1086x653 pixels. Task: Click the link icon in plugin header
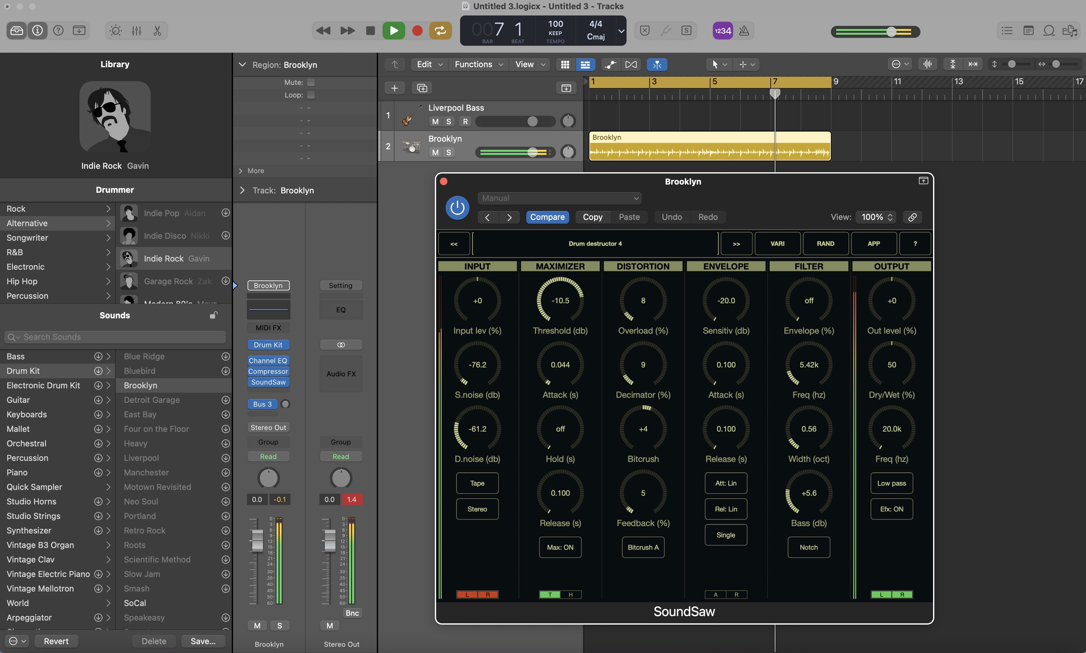tap(912, 217)
